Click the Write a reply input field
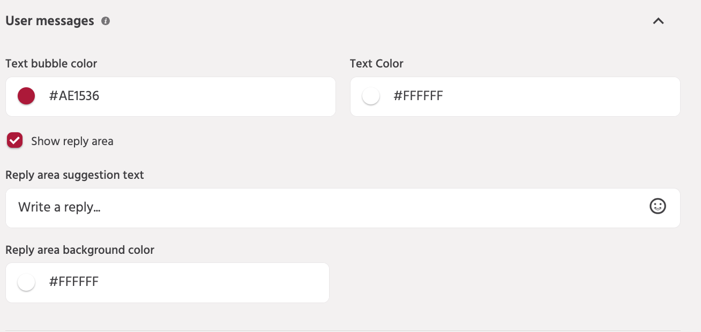This screenshot has height=332, width=701. pyautogui.click(x=214, y=208)
